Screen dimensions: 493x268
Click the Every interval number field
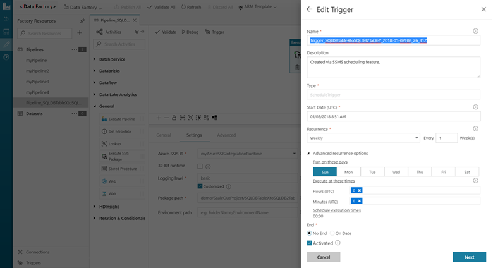446,138
